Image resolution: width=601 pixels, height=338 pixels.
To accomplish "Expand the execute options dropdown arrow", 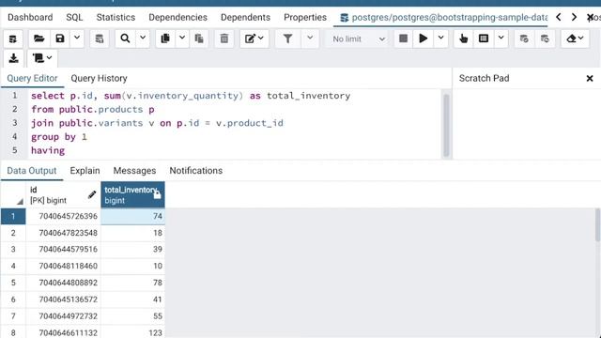I will coord(440,38).
